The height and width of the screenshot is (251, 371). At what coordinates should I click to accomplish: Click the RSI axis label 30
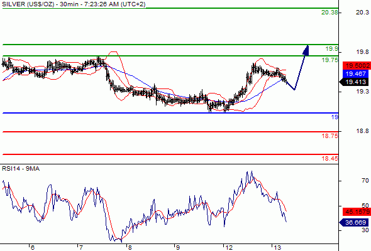coord(365,230)
